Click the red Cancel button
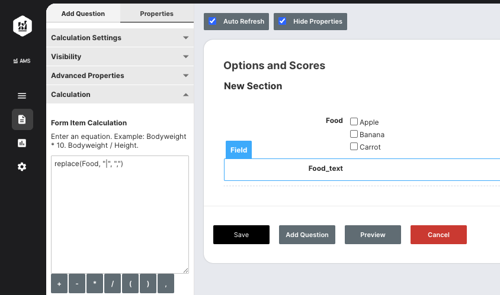Viewport: 500px width, 295px height. (x=438, y=235)
